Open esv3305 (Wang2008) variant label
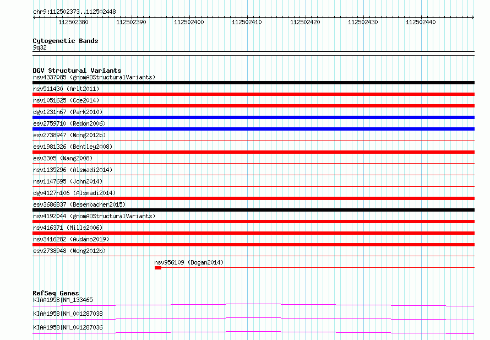The image size is (490, 340). point(63,158)
